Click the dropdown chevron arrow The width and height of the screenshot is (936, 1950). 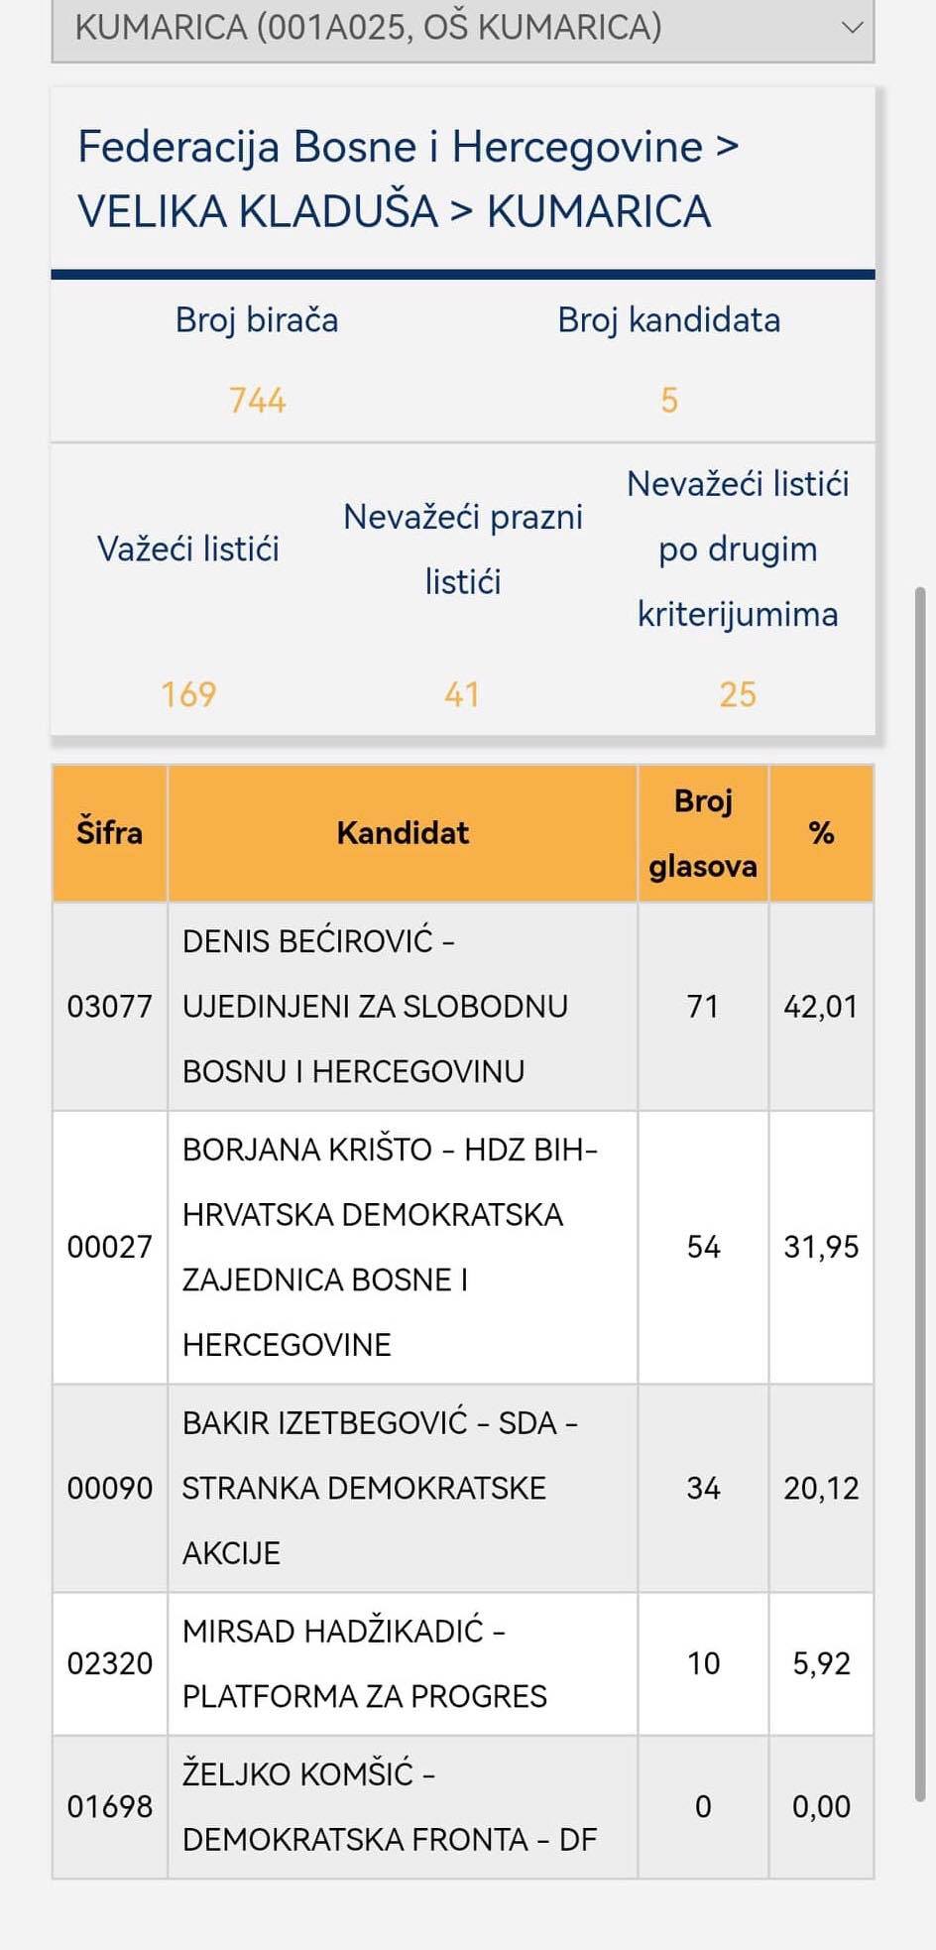point(852,28)
